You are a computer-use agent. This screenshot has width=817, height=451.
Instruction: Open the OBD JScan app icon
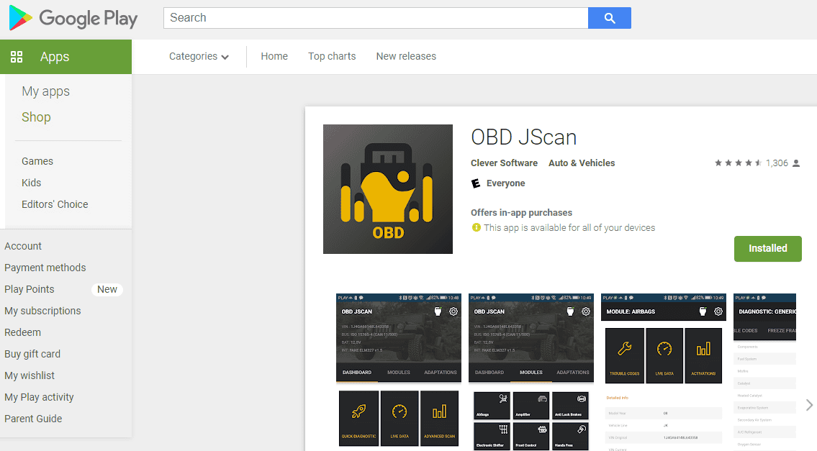coord(388,189)
